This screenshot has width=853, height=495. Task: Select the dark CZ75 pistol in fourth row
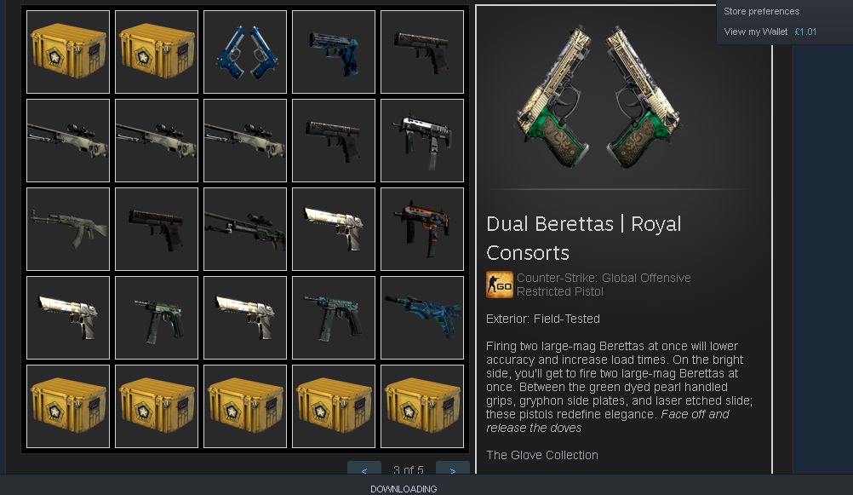(157, 318)
